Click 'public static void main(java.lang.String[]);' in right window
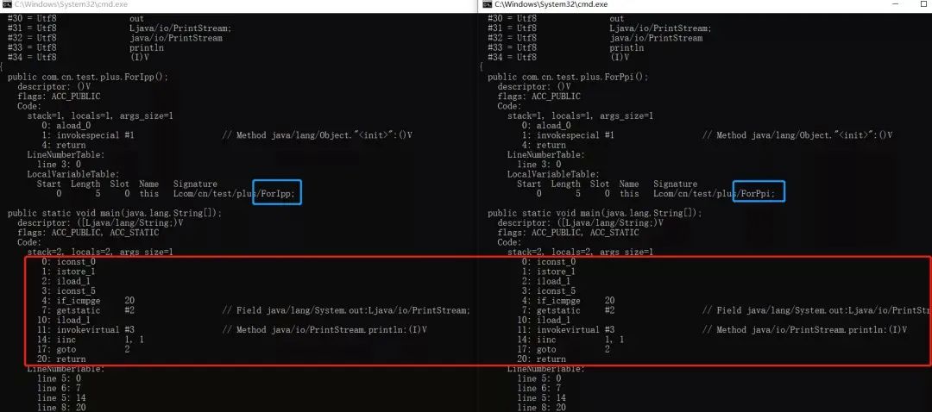 595,213
